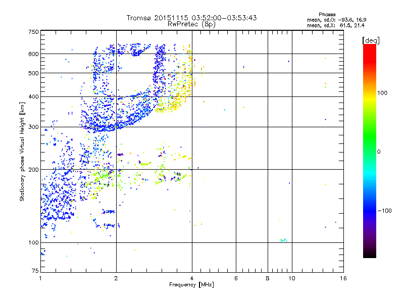Click the 'Stationary phase Virtual Height [km]' axis label
This screenshot has height=303, width=404.
click(x=22, y=151)
